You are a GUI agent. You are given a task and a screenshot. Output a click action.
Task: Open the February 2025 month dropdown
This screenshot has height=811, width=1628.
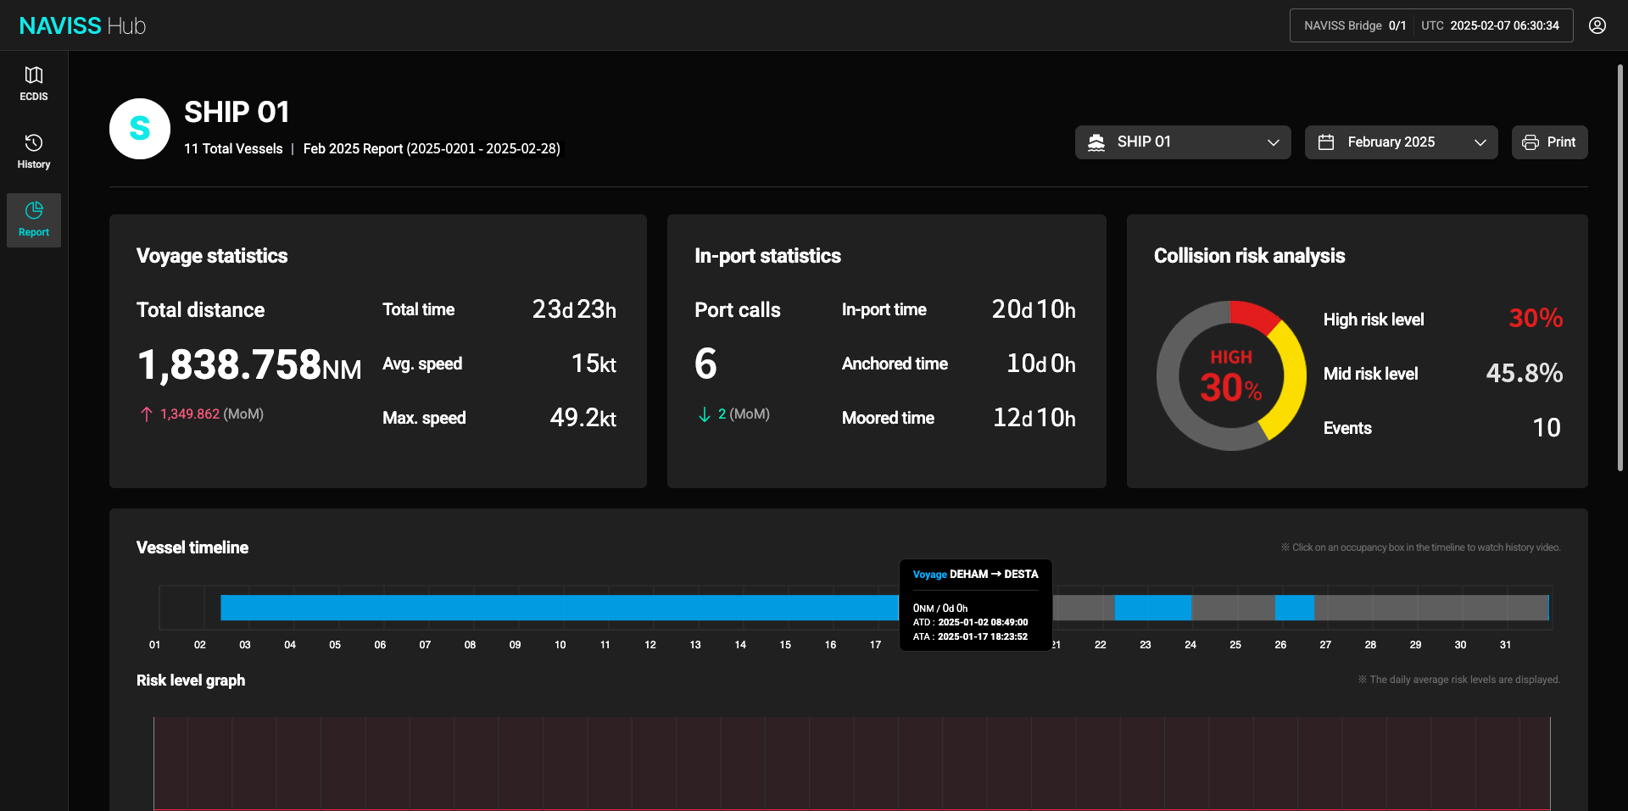(x=1401, y=142)
